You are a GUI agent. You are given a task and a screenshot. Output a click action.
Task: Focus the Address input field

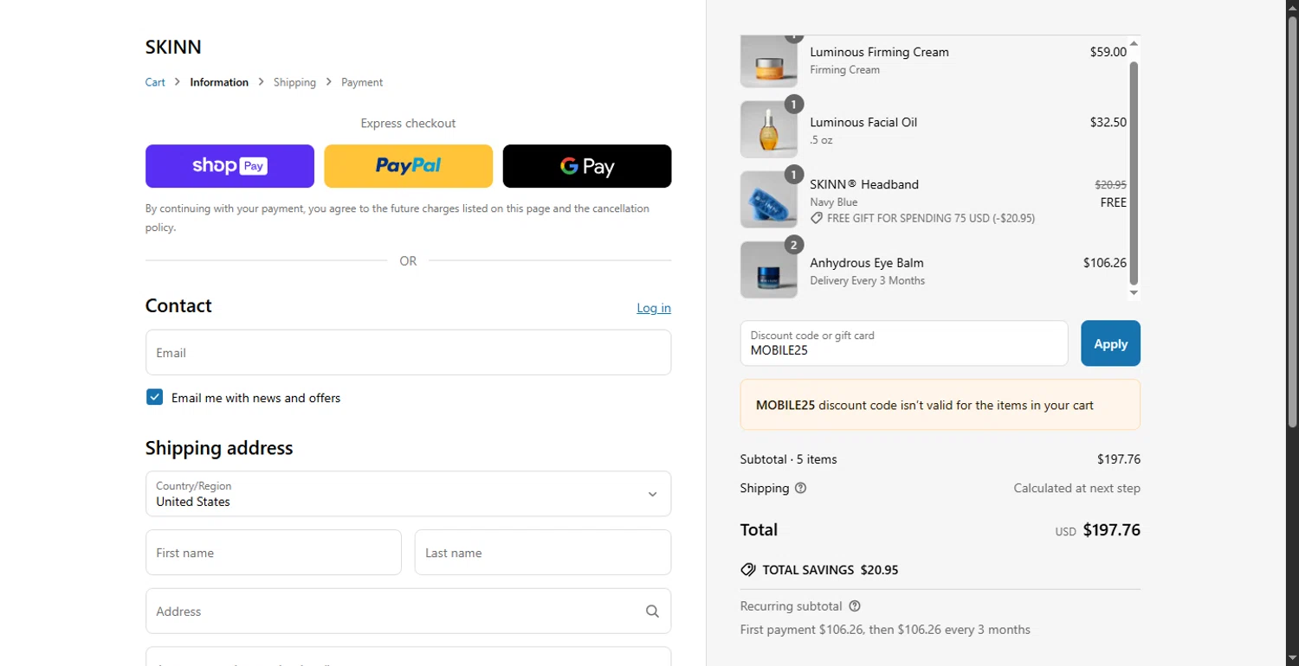408,612
